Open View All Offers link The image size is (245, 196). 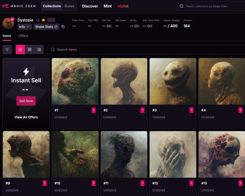tap(26, 117)
